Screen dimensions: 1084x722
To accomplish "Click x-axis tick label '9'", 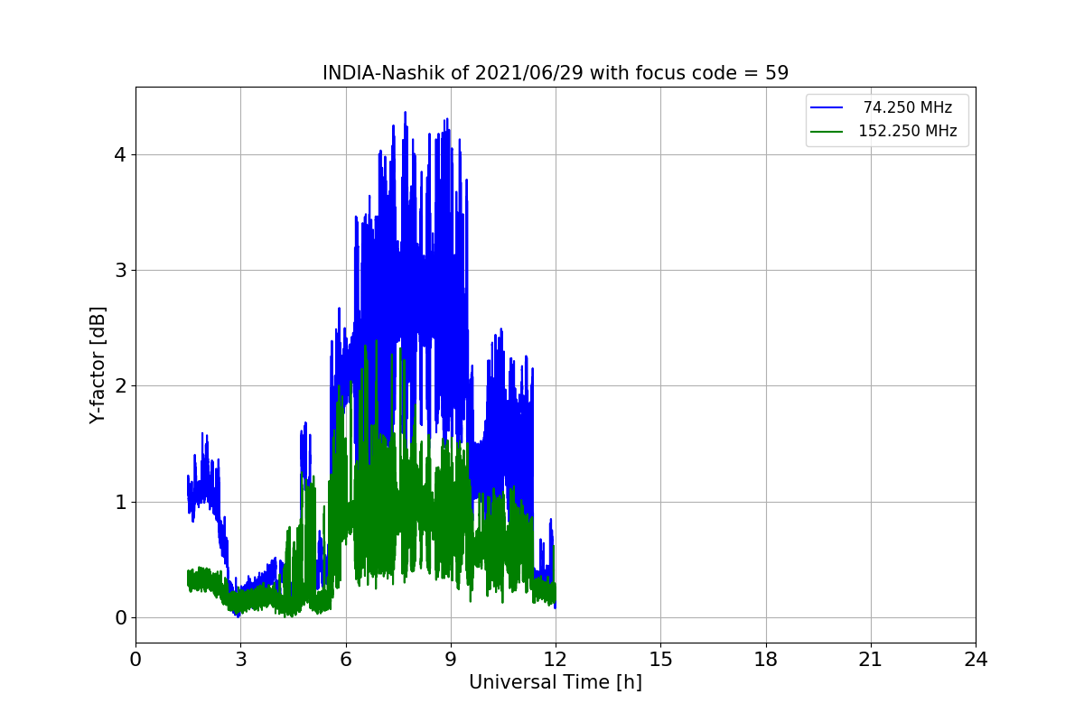I will click(x=451, y=660).
